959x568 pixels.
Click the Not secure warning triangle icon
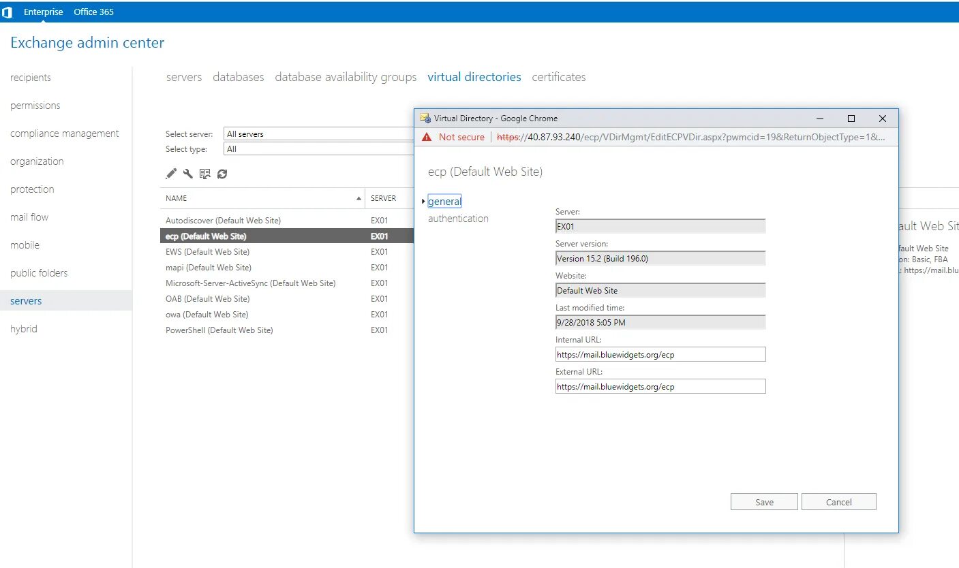(427, 137)
